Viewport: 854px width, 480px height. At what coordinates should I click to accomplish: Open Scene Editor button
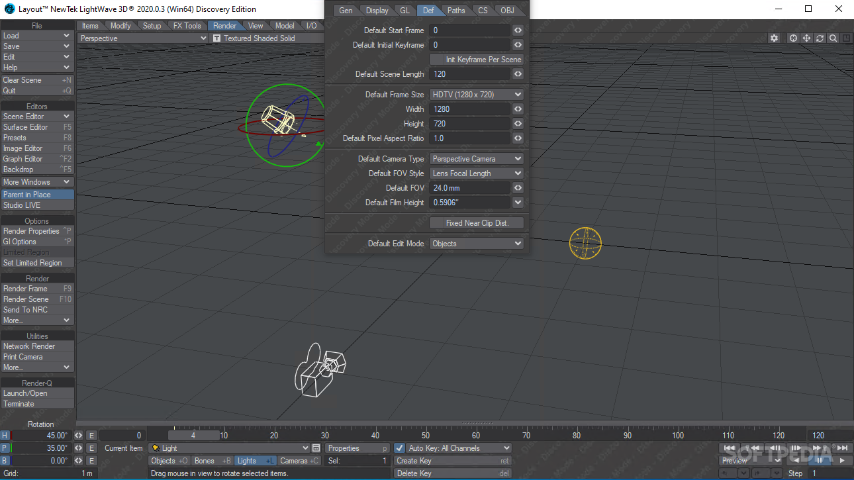click(x=37, y=117)
